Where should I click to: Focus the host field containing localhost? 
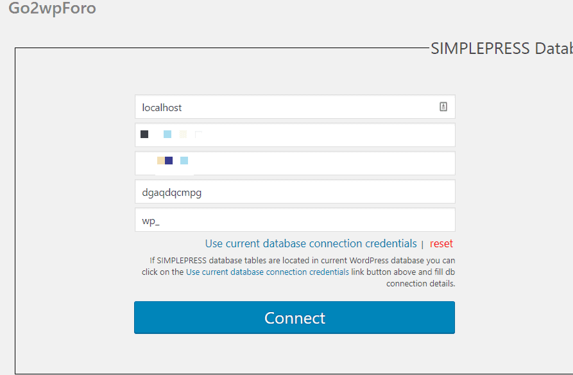tap(295, 107)
